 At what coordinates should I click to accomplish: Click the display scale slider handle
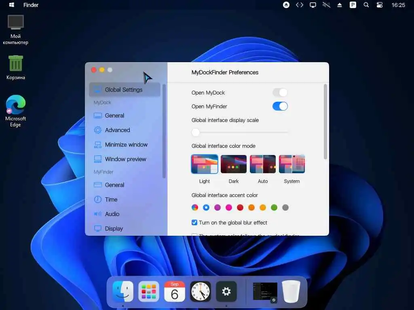(196, 132)
